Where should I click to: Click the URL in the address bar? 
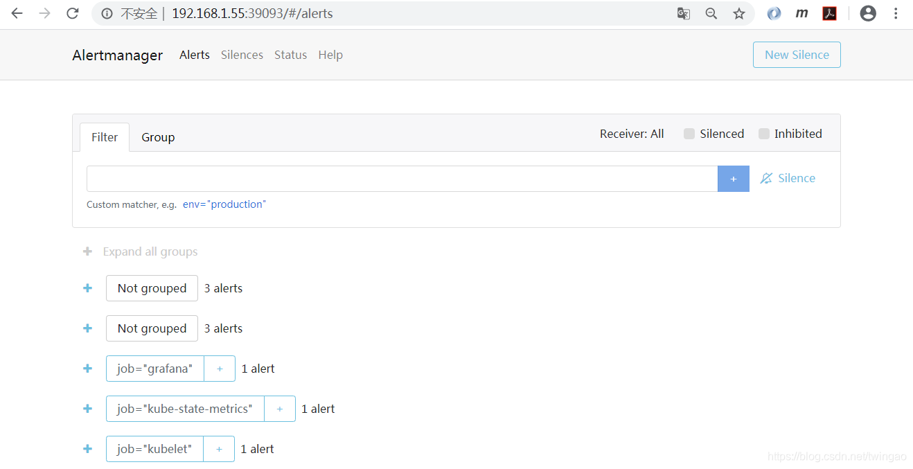252,13
